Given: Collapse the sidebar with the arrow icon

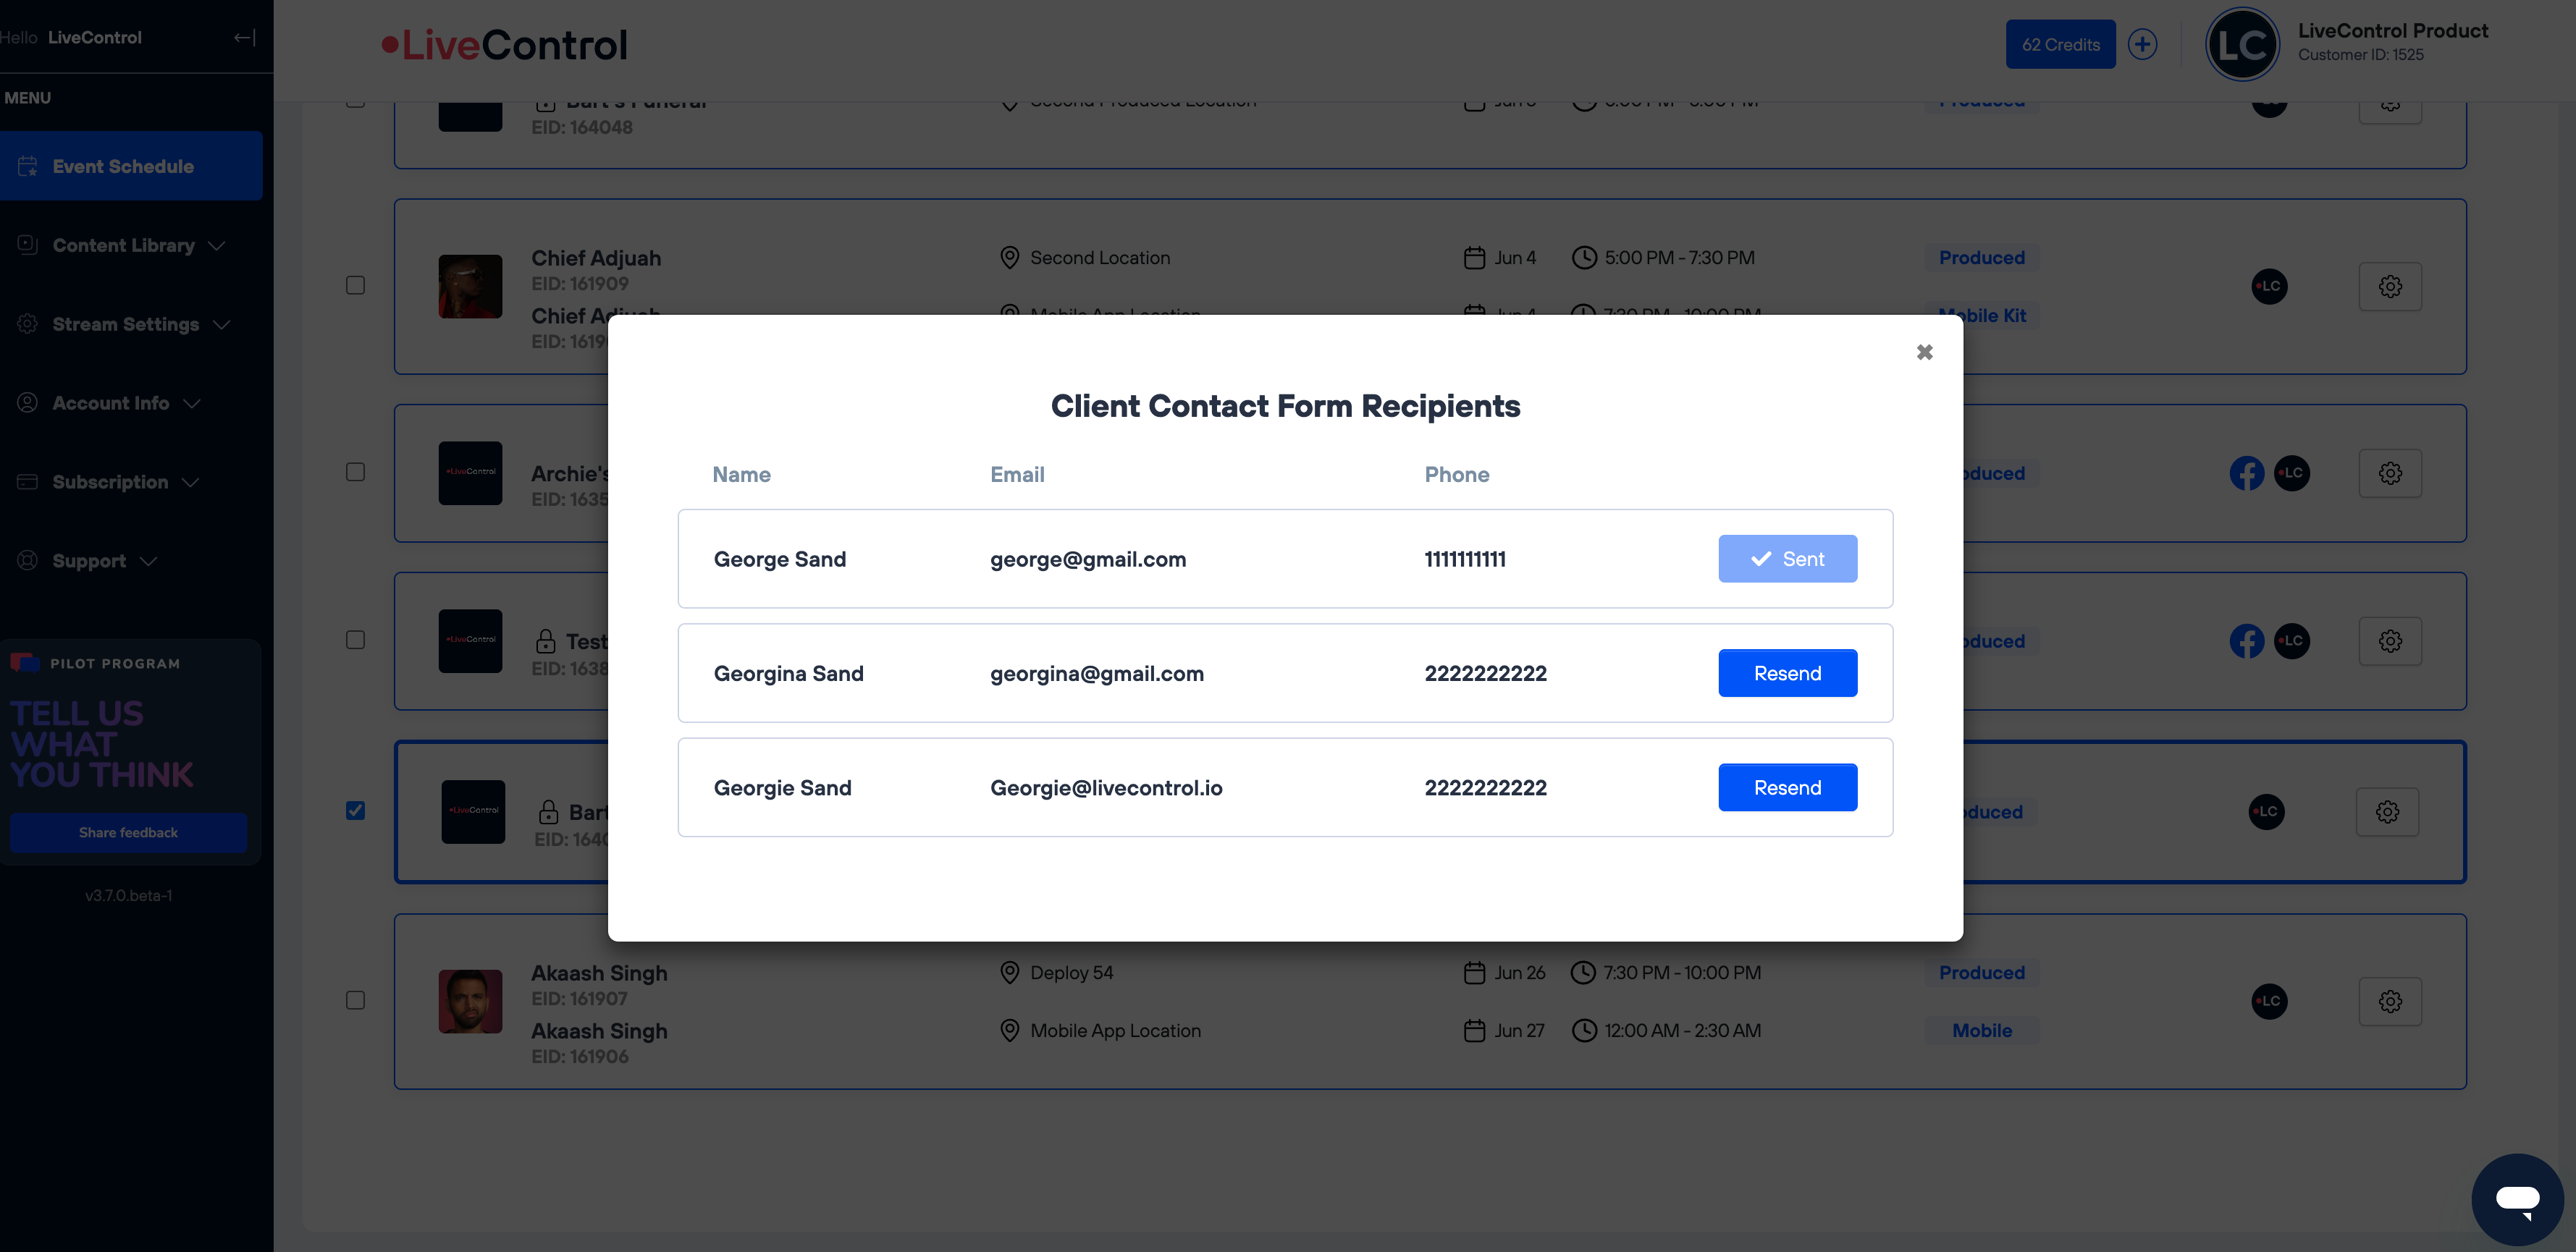Looking at the screenshot, I should point(245,38).
